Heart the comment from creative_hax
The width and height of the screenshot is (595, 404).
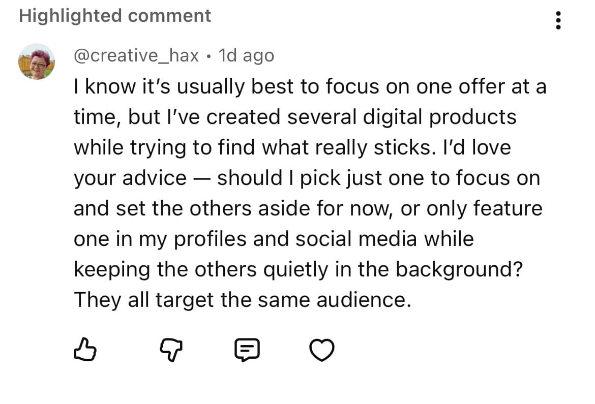click(322, 350)
